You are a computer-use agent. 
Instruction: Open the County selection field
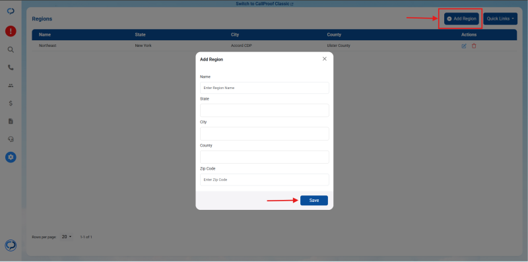tap(265, 157)
